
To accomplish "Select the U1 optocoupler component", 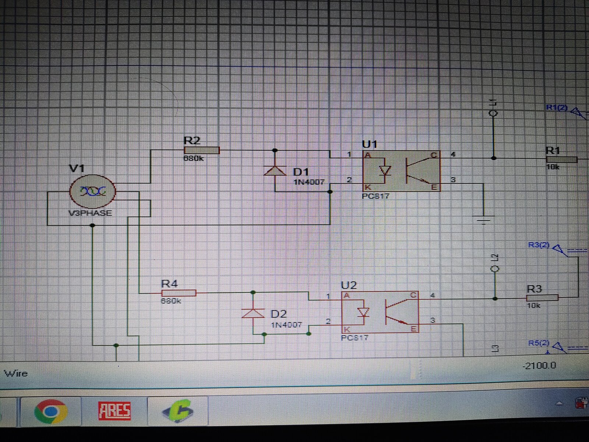I will [x=401, y=171].
